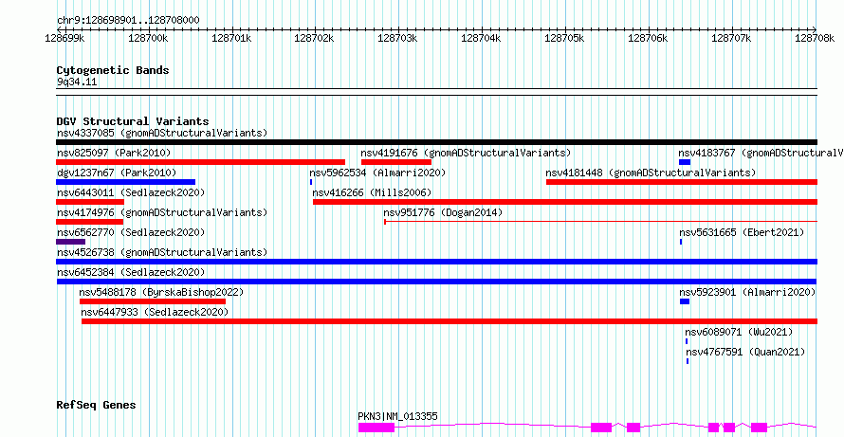Screen dimensions: 844x437
Task: Open the nsv4191676 variant label
Action: coord(467,153)
